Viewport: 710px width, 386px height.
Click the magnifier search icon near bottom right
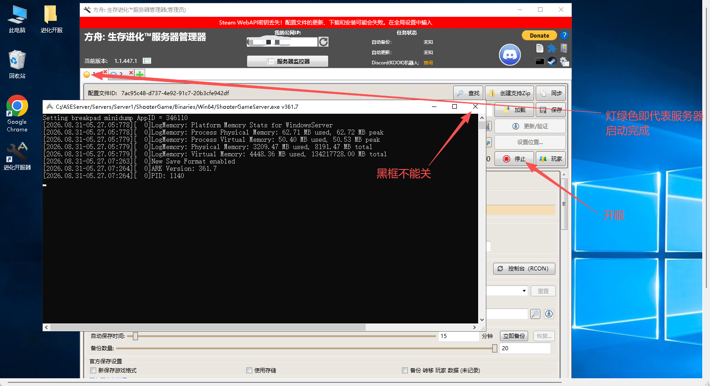tap(535, 314)
